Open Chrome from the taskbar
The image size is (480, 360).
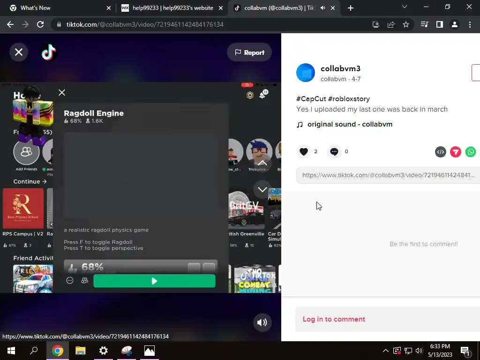(57, 351)
